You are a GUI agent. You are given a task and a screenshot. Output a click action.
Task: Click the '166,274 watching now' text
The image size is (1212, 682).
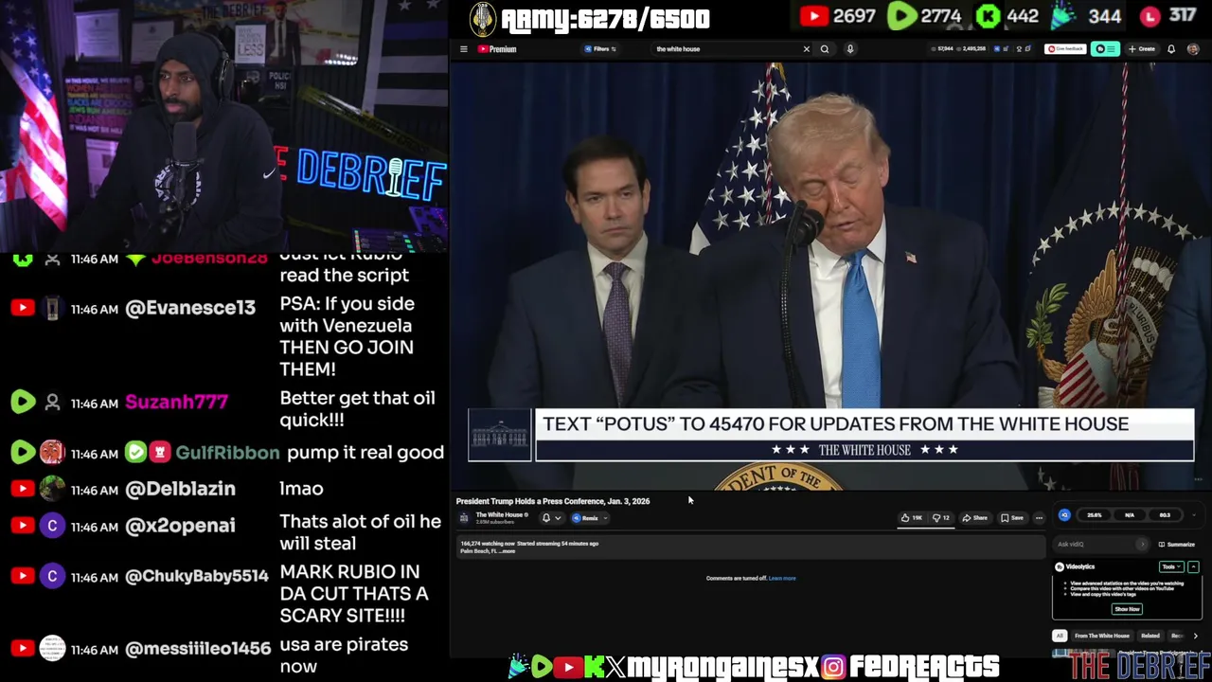tap(488, 544)
